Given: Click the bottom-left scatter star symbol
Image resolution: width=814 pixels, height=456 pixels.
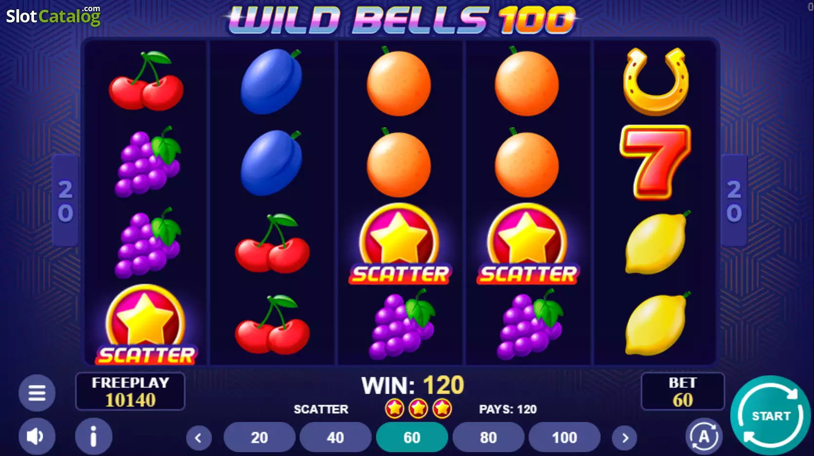Looking at the screenshot, I should coord(146,325).
